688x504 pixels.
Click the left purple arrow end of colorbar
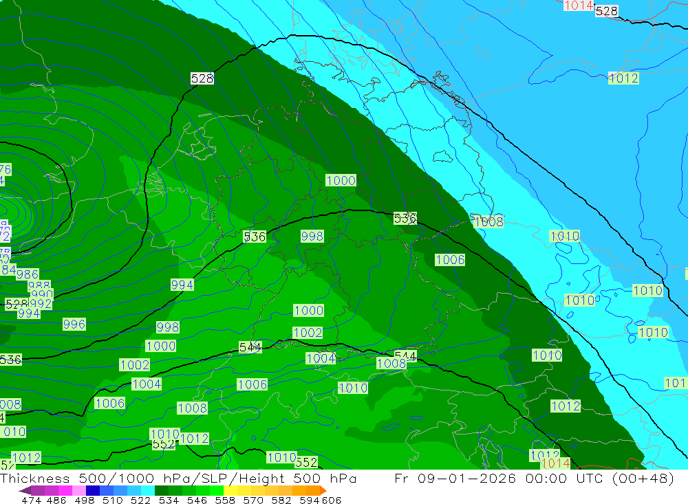click(x=25, y=491)
